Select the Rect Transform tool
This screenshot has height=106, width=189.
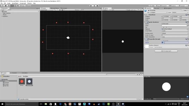[15, 6]
